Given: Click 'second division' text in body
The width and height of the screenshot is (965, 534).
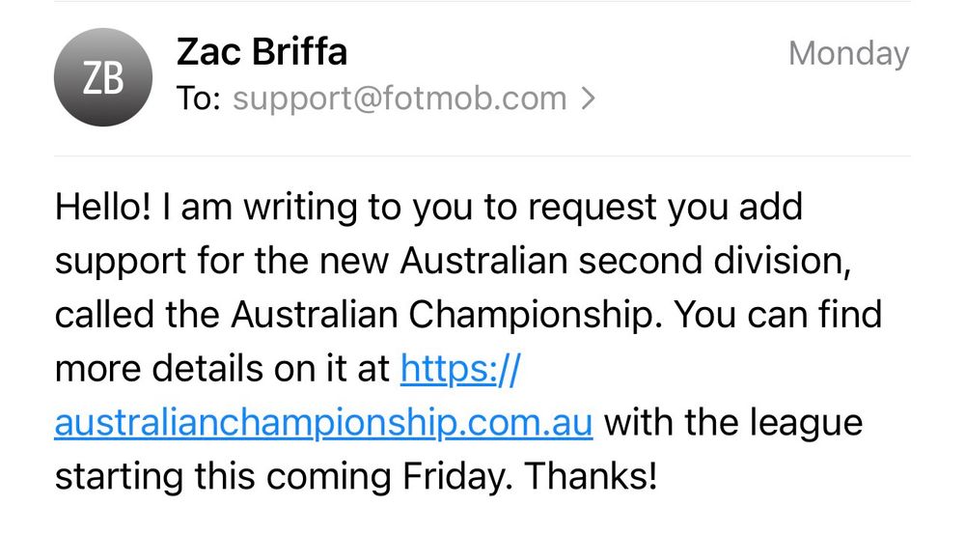Looking at the screenshot, I should pos(714,261).
